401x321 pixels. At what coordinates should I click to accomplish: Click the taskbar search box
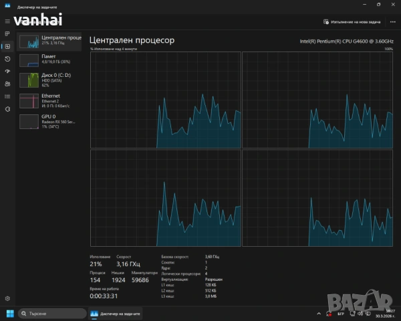pyautogui.click(x=52, y=313)
